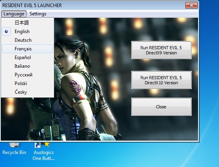The height and width of the screenshot is (167, 219).
Task: Launch Resident Evil 5 DirectX10 Version
Action: pyautogui.click(x=161, y=80)
